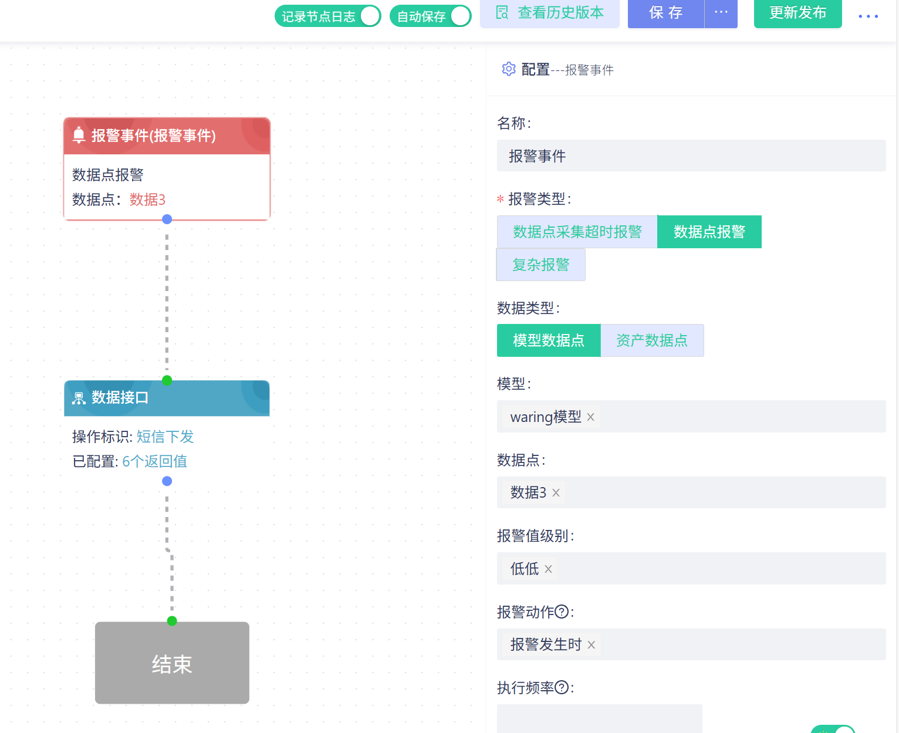Open the 数据点 dropdown field
Screen dimensions: 899x733
[691, 492]
